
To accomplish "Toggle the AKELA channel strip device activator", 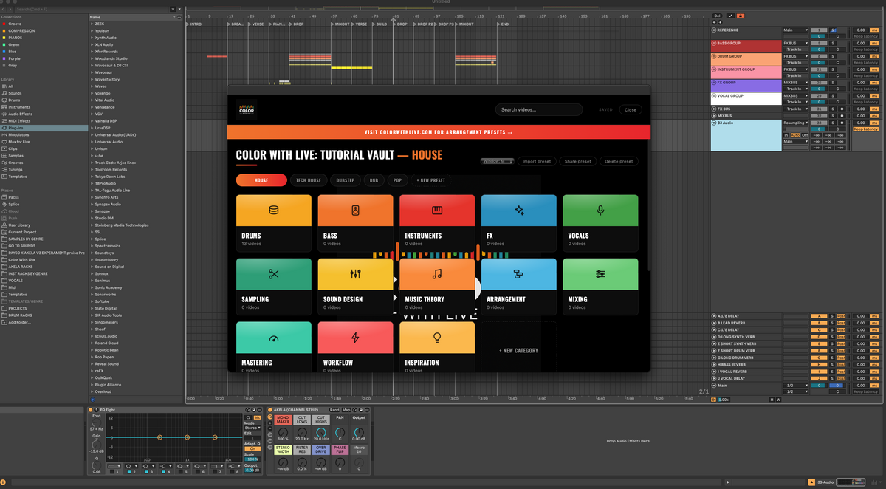I will tap(269, 410).
